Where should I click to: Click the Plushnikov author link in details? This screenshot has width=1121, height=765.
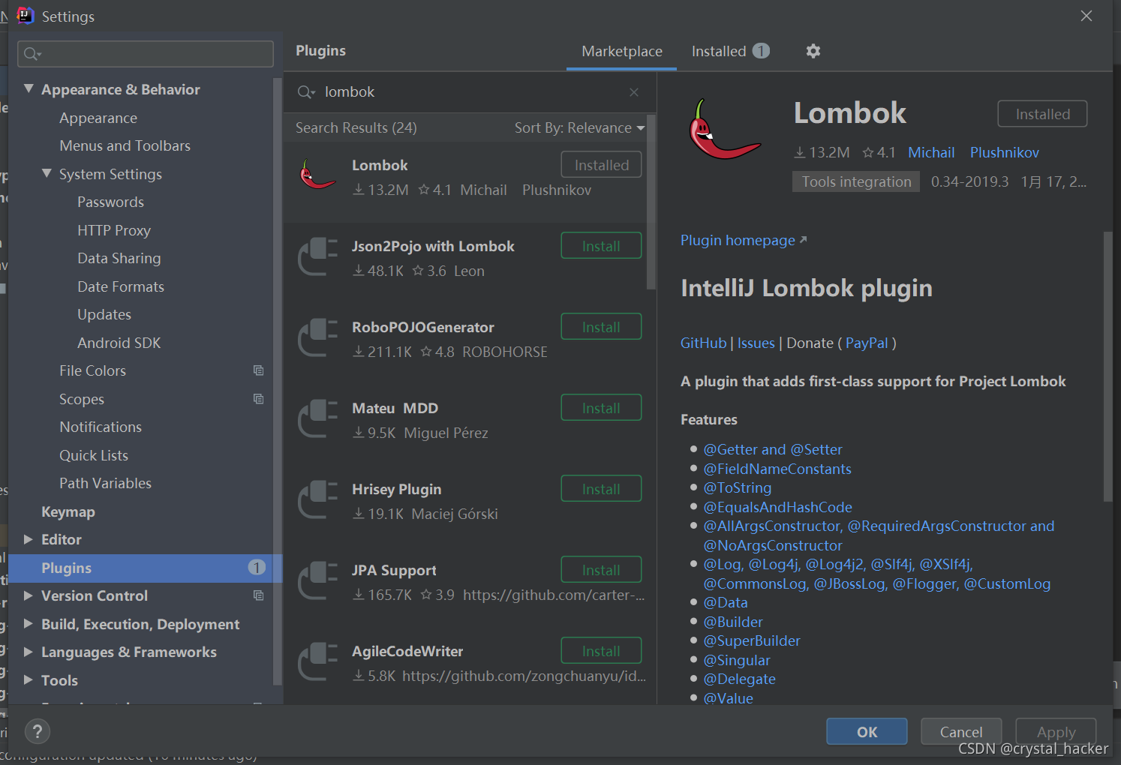[x=1004, y=152]
